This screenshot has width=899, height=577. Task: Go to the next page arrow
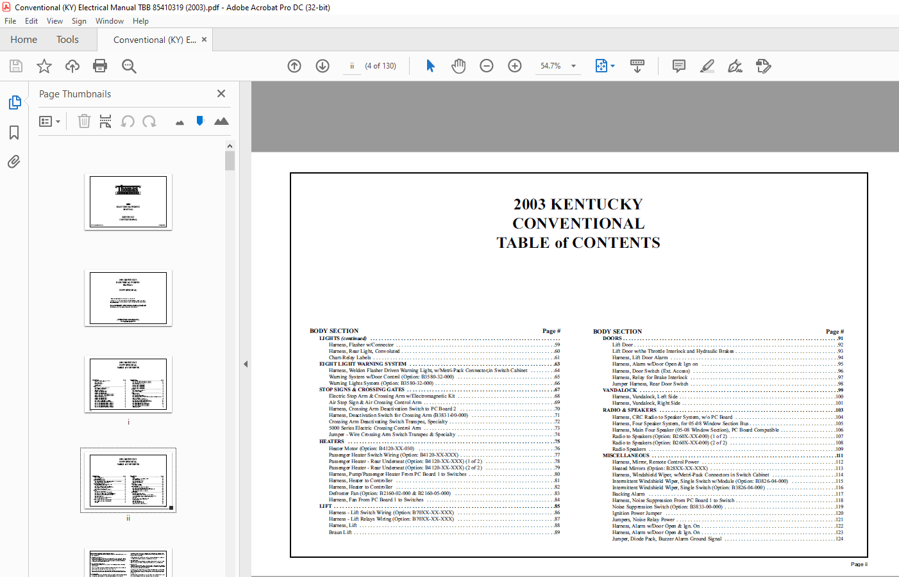323,66
